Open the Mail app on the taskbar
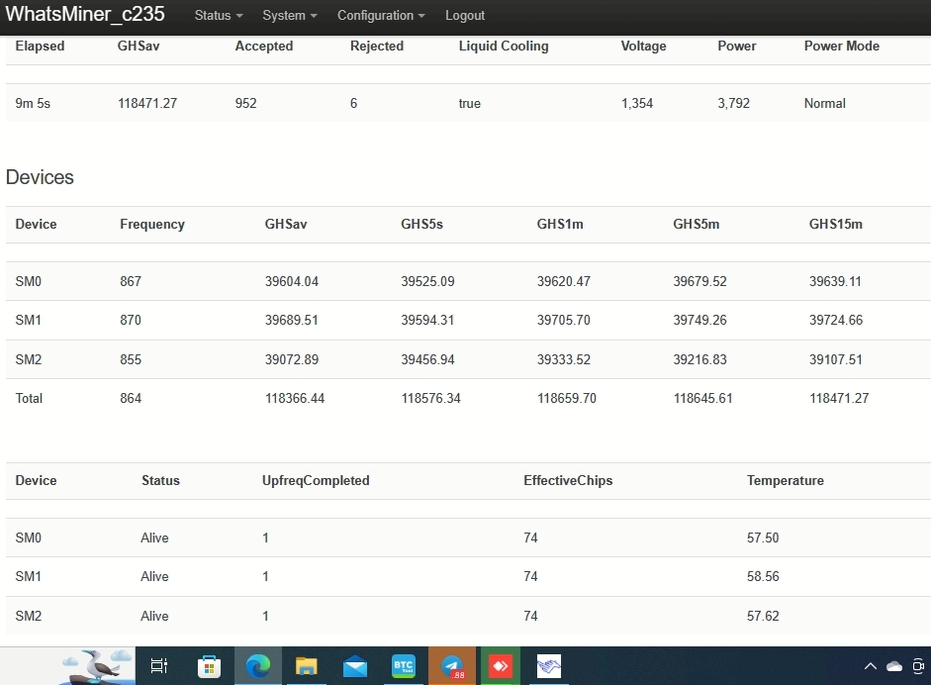The height and width of the screenshot is (685, 931). (355, 666)
